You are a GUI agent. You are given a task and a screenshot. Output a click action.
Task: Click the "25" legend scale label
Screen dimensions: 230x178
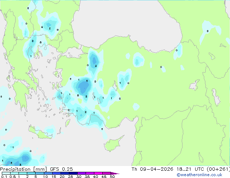(x=70, y=177)
